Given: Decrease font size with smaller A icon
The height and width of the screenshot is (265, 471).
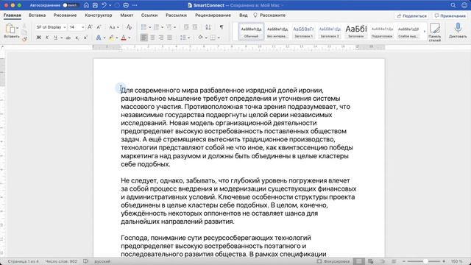Looking at the screenshot, I should [x=99, y=27].
